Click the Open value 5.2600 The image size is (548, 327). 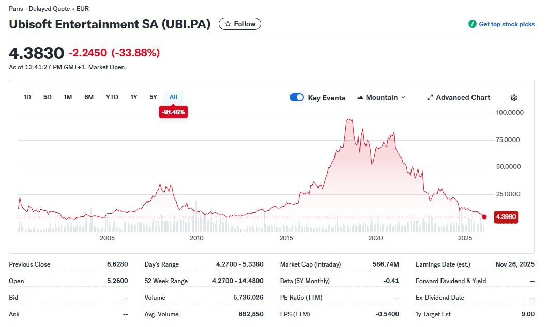[x=117, y=281]
